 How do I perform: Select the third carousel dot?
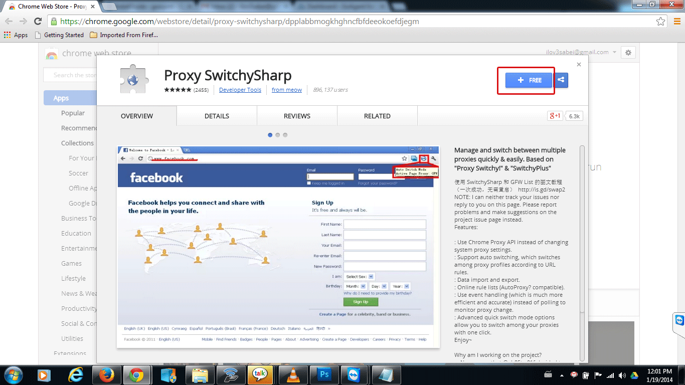285,135
